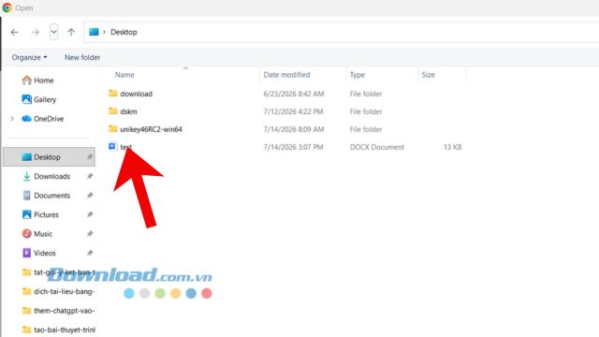Click the Videos icon in sidebar
The height and width of the screenshot is (337, 599).
tap(26, 253)
